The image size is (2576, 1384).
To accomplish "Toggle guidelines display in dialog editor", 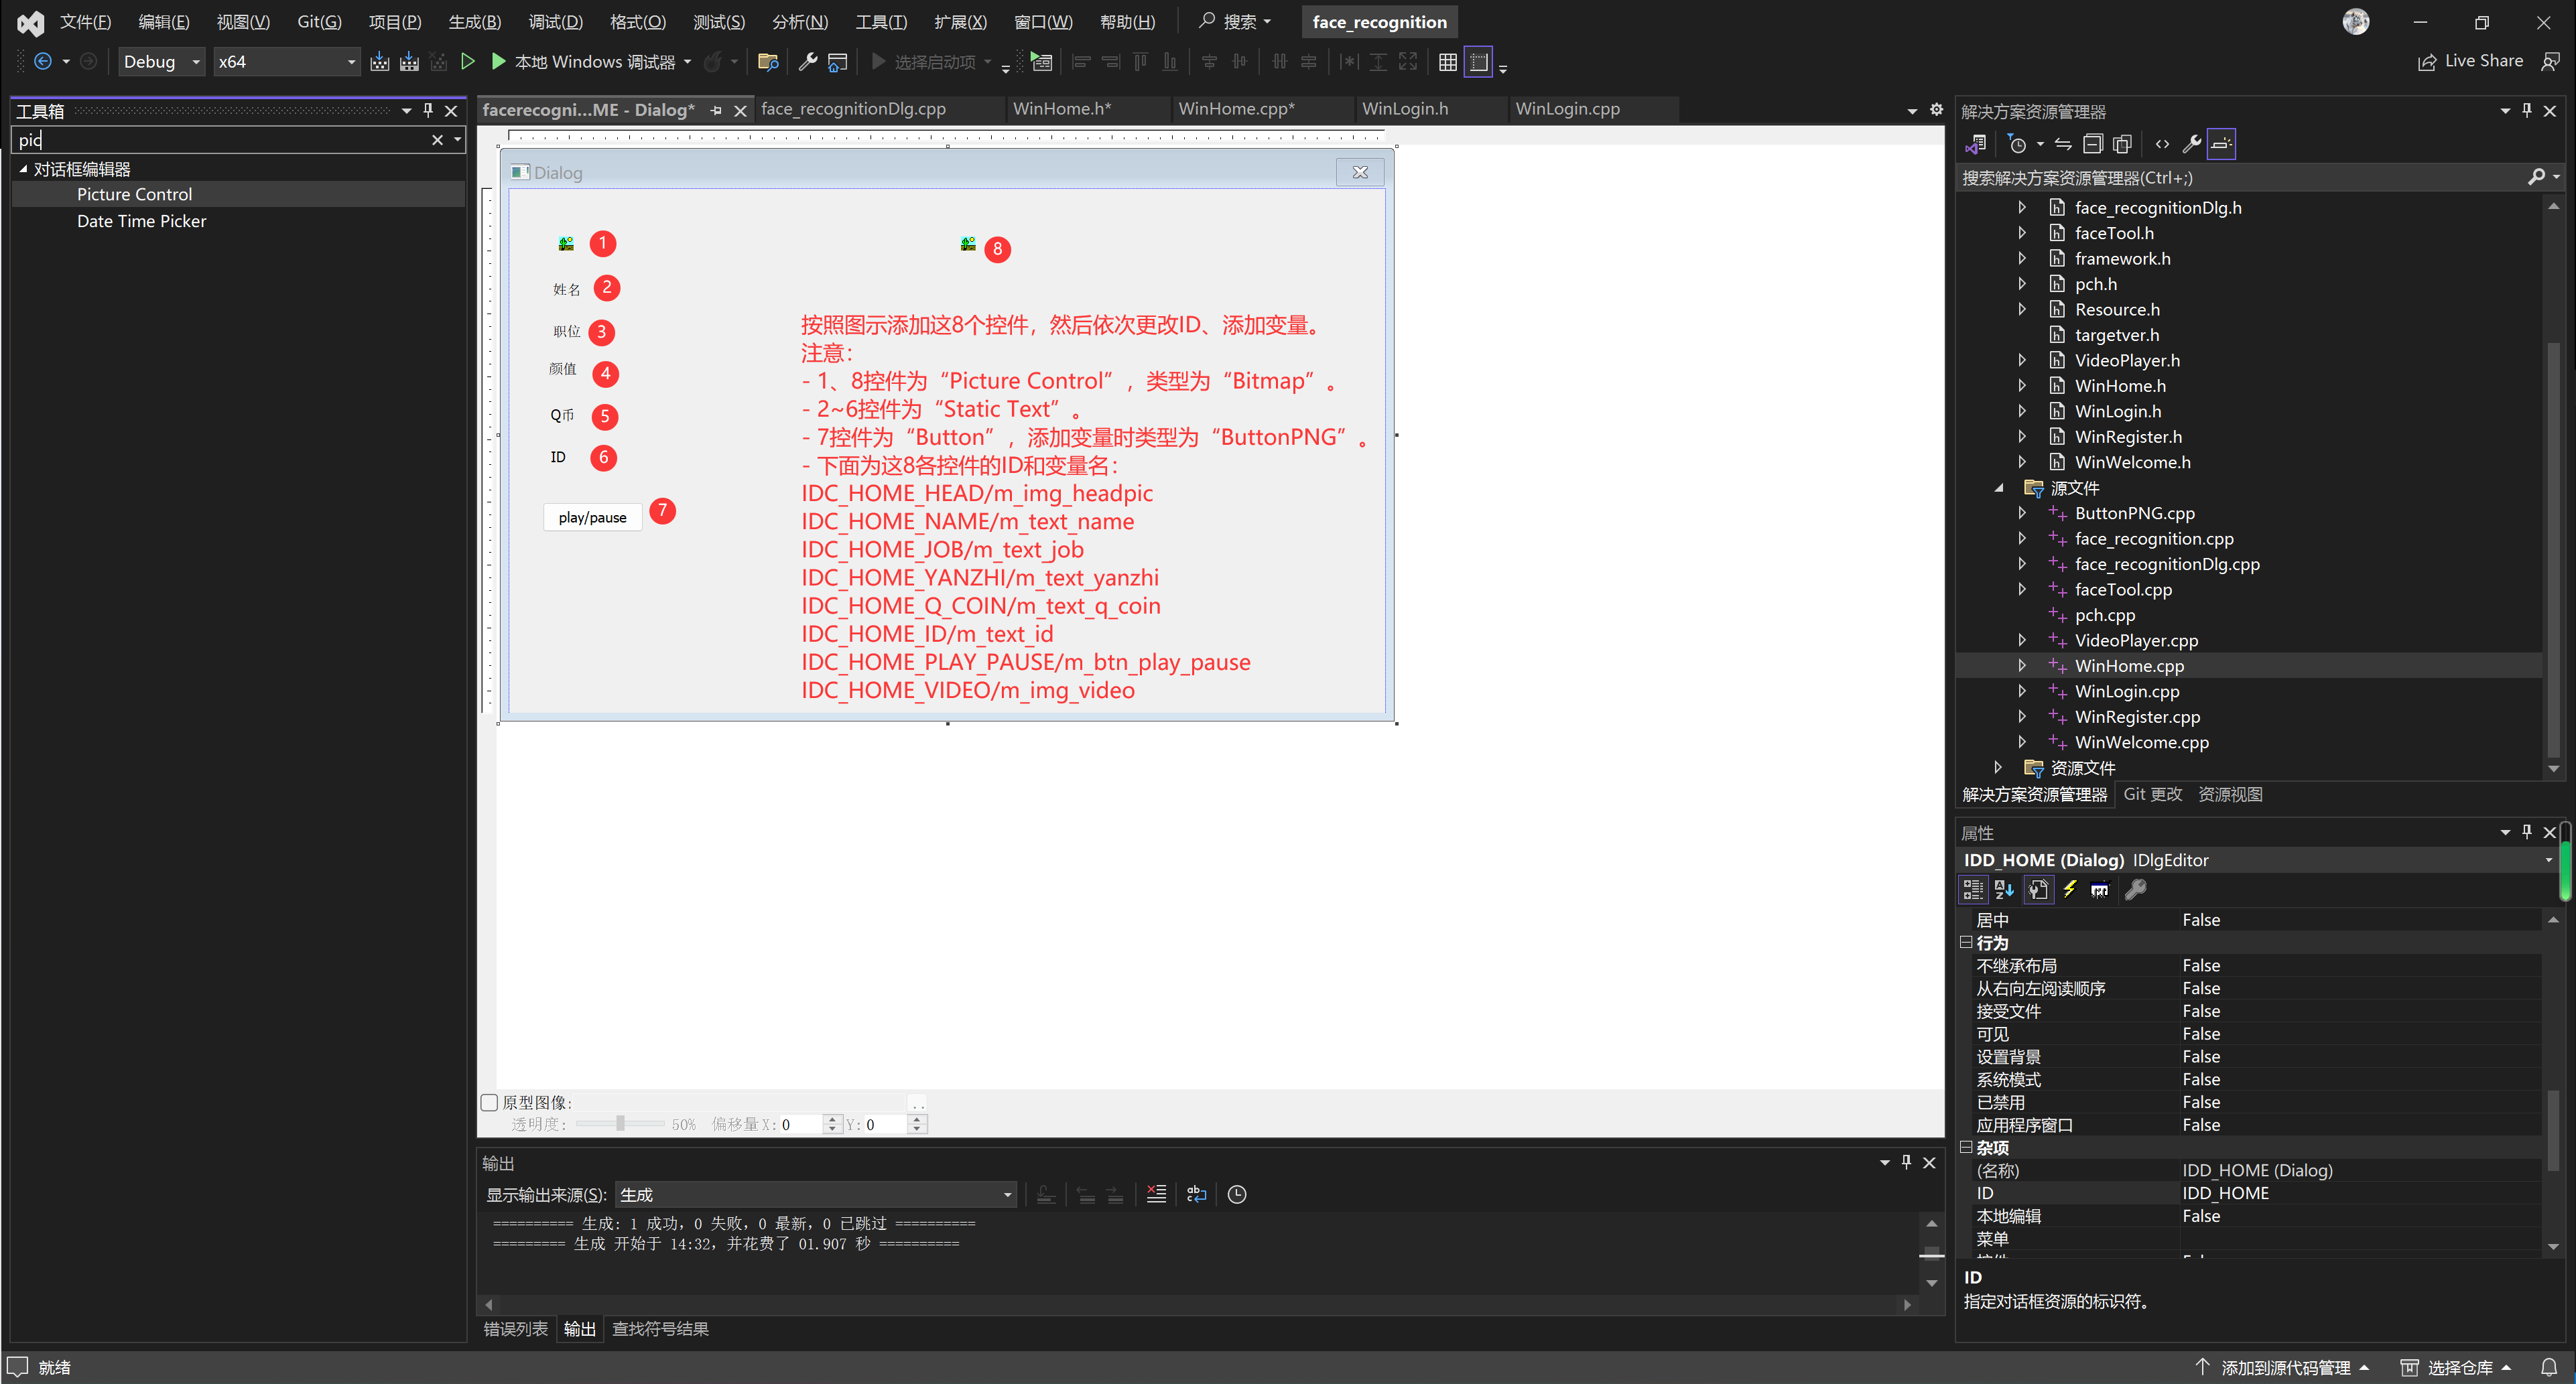I will coord(1478,62).
